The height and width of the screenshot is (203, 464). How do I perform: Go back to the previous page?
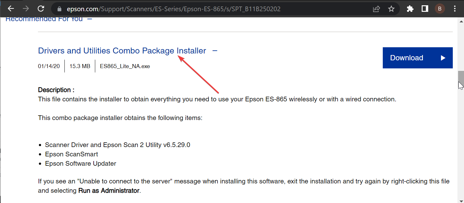(x=11, y=9)
